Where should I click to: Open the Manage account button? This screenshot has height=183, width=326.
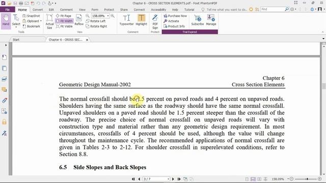[x=211, y=20]
